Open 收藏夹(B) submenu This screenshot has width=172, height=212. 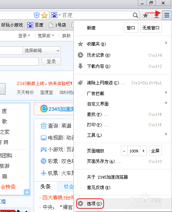click(x=123, y=44)
